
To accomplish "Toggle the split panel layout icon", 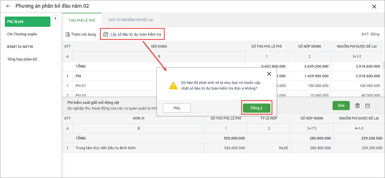I will point(368,106).
